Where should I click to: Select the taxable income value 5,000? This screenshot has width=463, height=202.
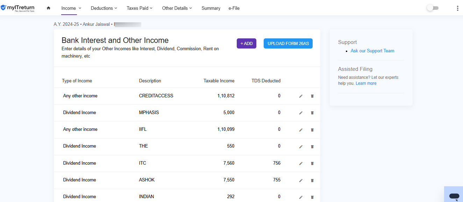pyautogui.click(x=228, y=112)
